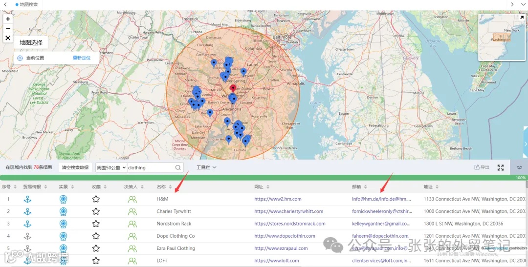Click the expand arrow on the minimap
This screenshot has width=528, height=267.
click(522, 18)
